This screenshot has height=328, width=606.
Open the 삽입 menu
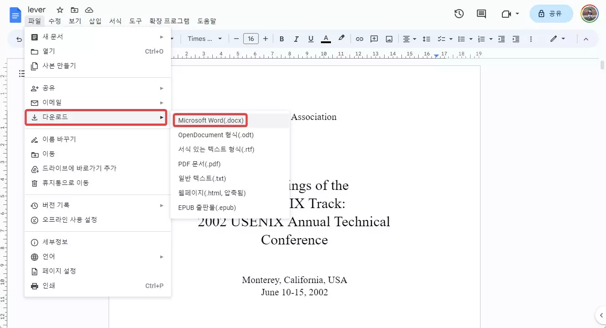coord(95,21)
